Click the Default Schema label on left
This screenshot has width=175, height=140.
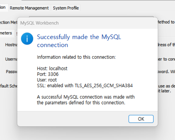click(x=8, y=86)
